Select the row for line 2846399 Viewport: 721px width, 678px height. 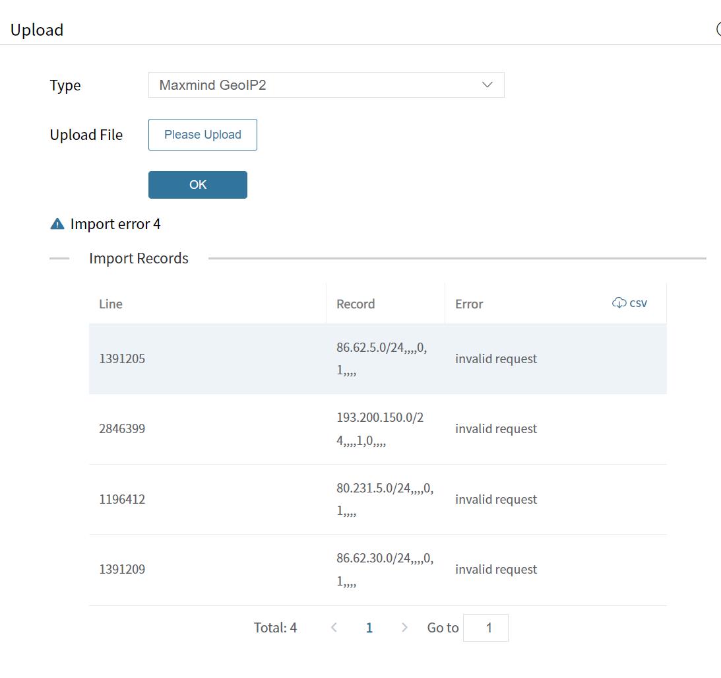coord(122,429)
